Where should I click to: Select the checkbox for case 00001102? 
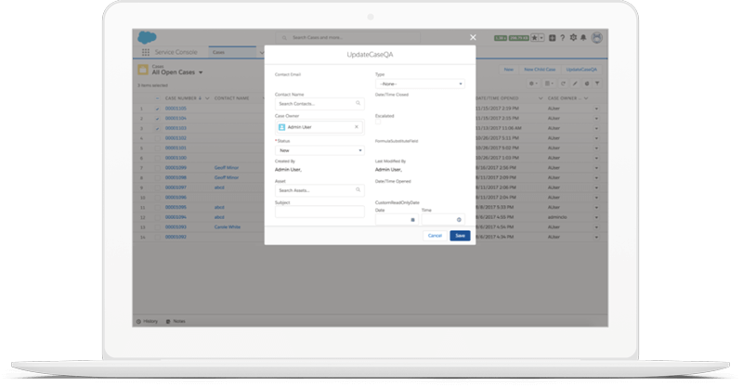tap(157, 138)
